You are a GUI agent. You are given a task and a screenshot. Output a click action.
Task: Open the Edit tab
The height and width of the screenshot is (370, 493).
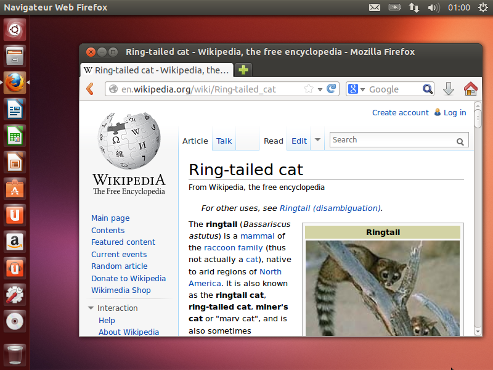tap(299, 141)
